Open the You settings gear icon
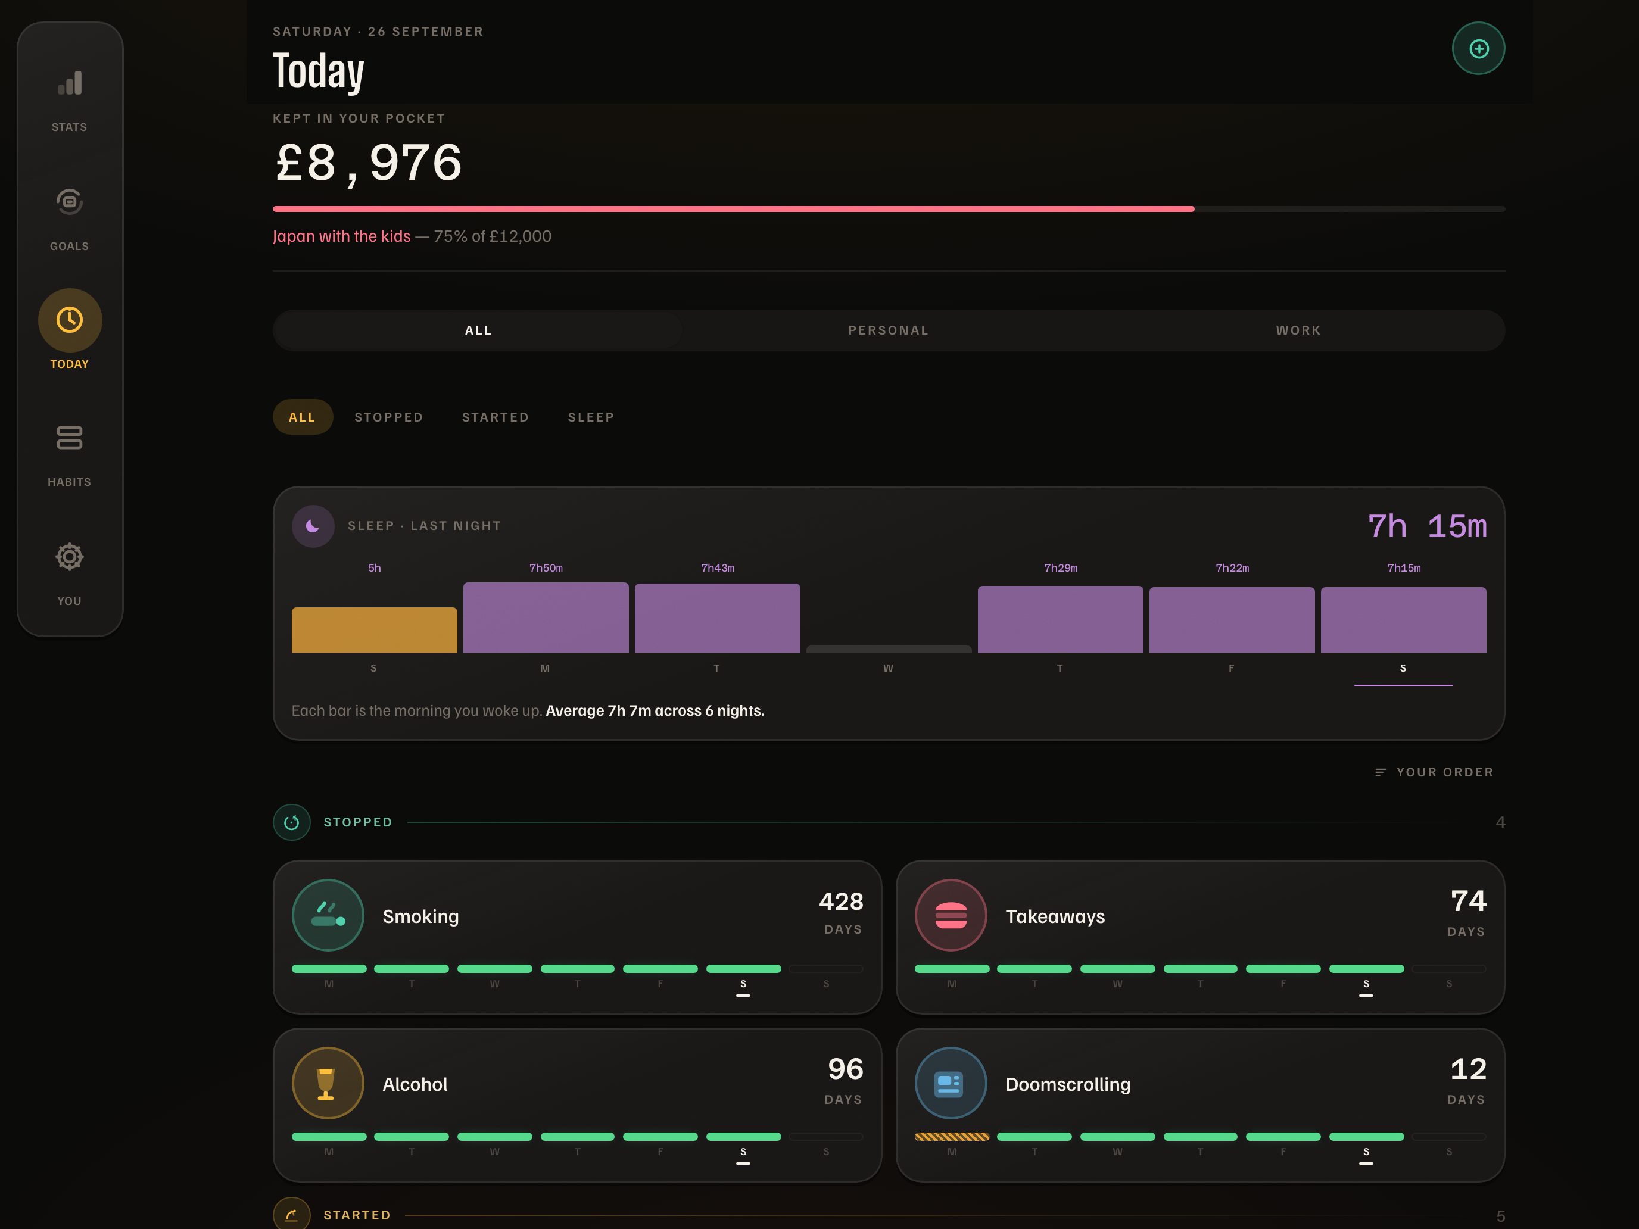The width and height of the screenshot is (1639, 1229). (x=70, y=556)
